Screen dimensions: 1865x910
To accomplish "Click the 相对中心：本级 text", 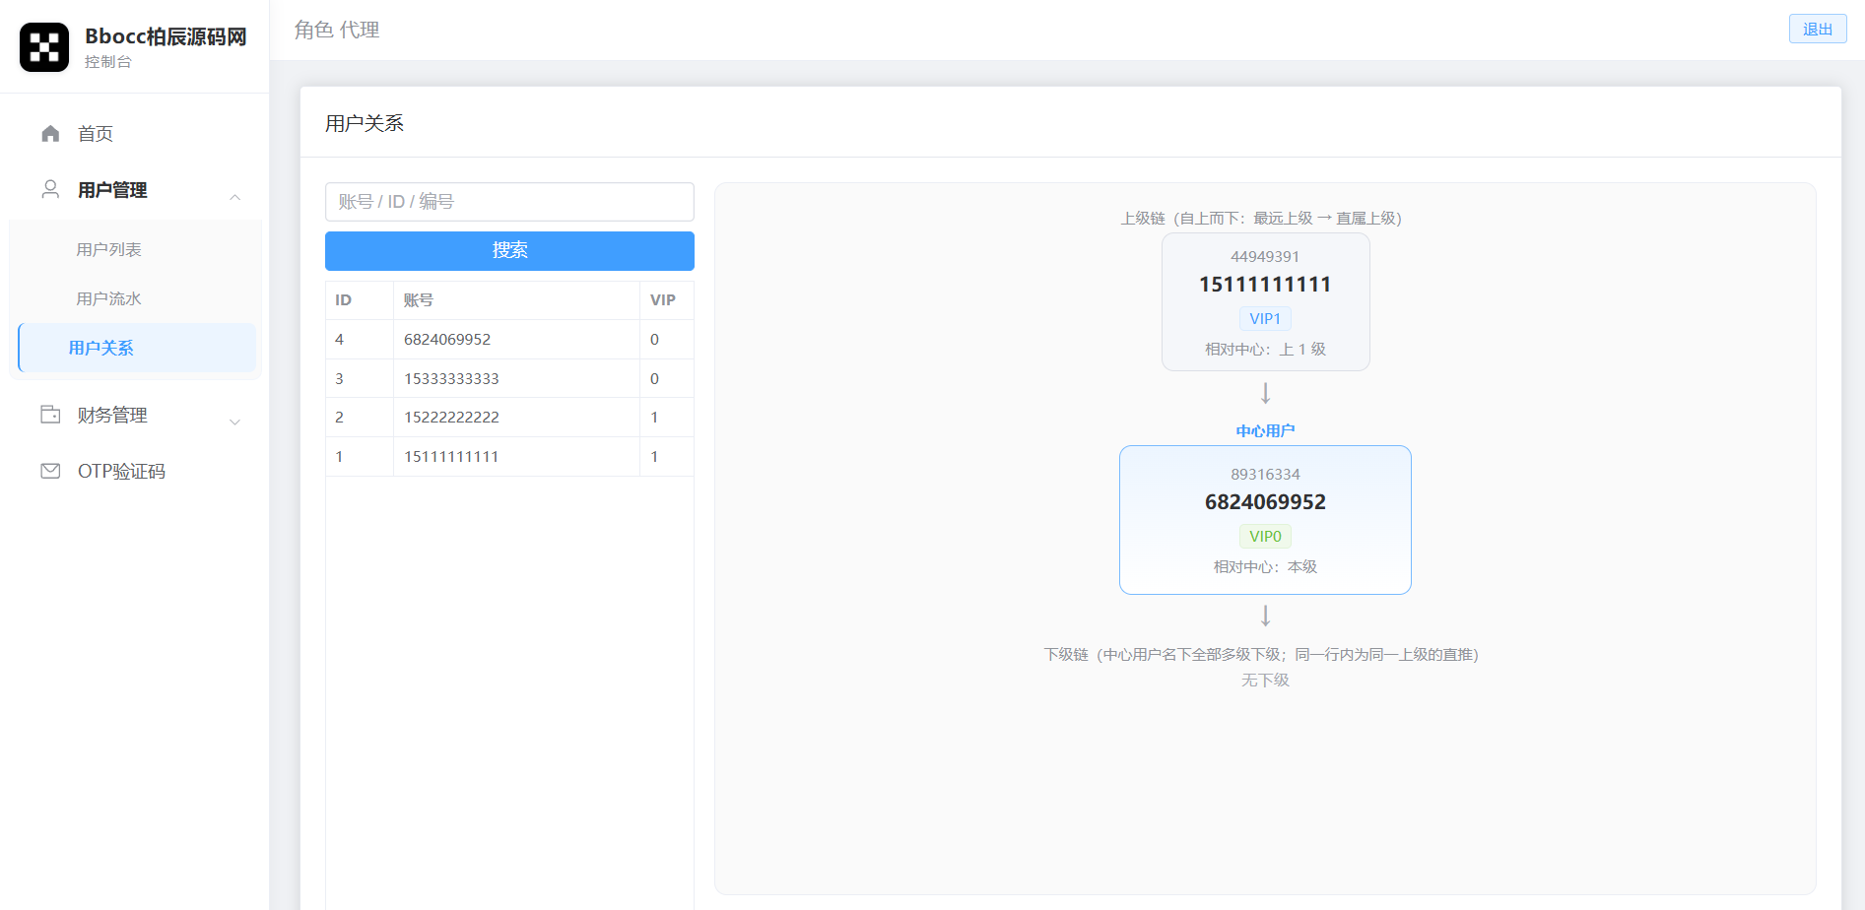I will pyautogui.click(x=1265, y=566).
